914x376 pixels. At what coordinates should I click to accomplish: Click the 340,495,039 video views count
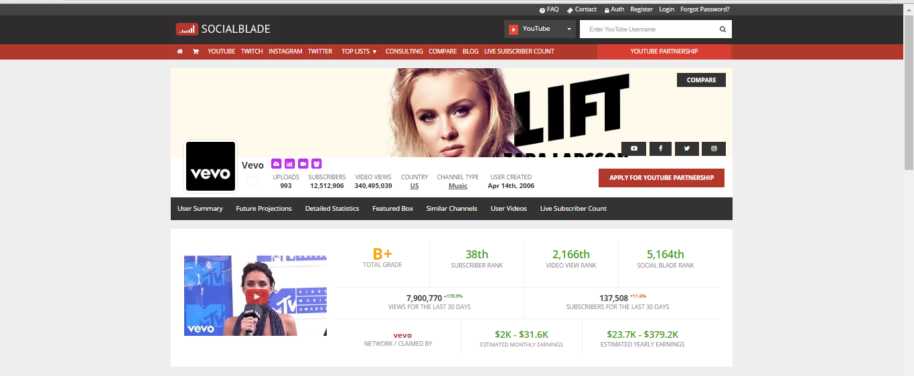373,186
